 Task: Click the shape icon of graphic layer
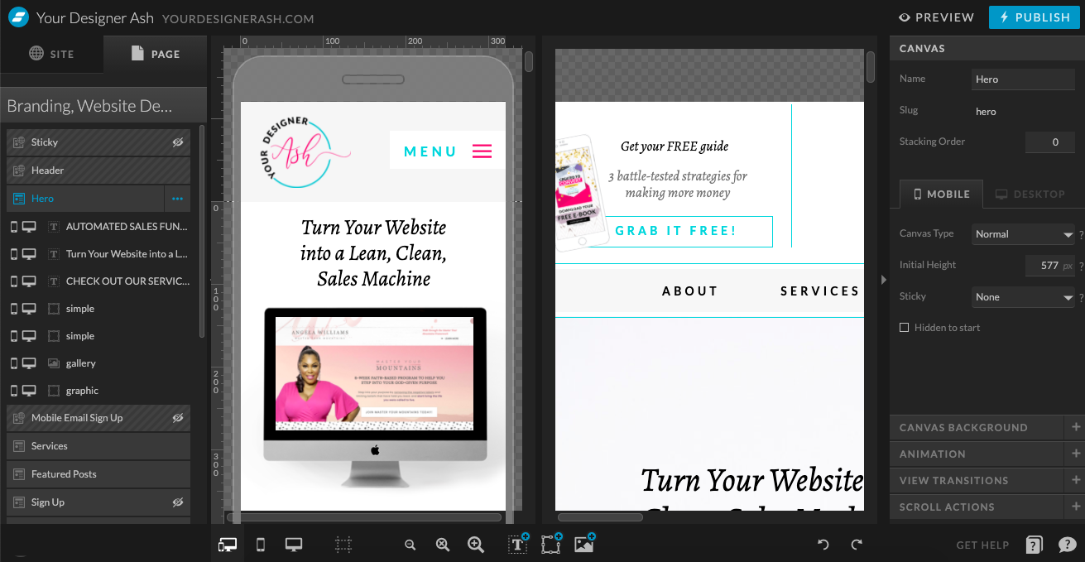click(54, 391)
